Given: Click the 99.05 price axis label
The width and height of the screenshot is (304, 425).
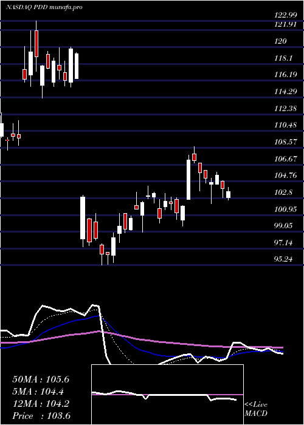Looking at the screenshot, I should tap(282, 226).
